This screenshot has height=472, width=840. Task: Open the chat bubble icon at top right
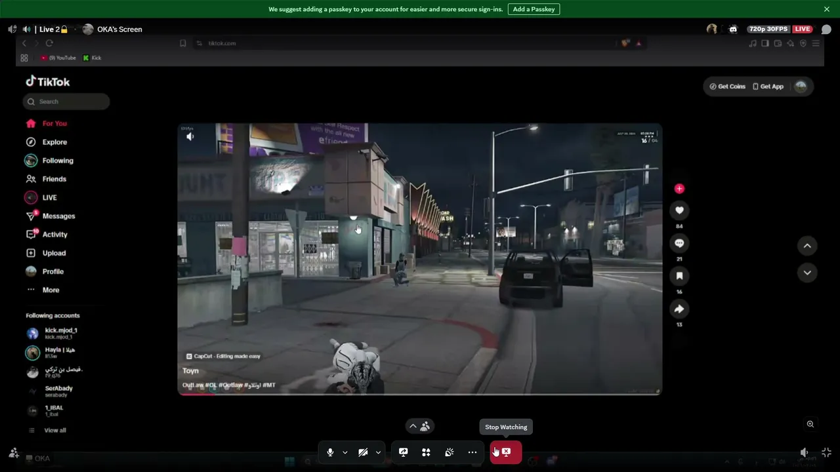point(826,29)
